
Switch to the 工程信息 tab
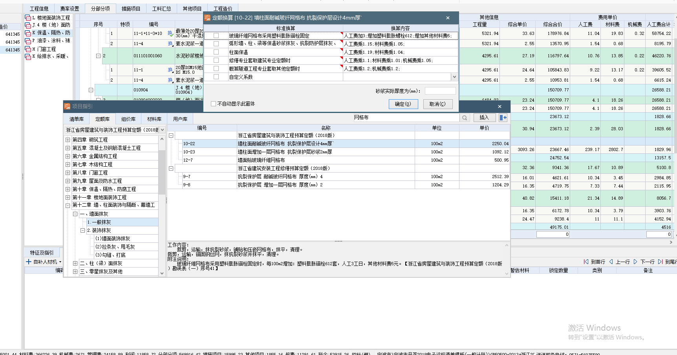click(39, 9)
